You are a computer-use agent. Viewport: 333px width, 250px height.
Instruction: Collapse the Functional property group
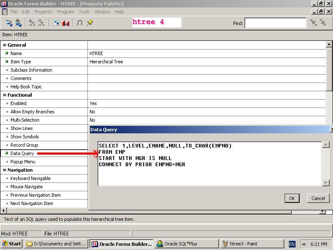(5, 95)
